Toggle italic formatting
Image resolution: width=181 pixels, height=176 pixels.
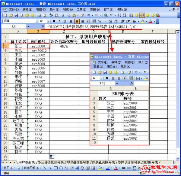tap(59, 21)
